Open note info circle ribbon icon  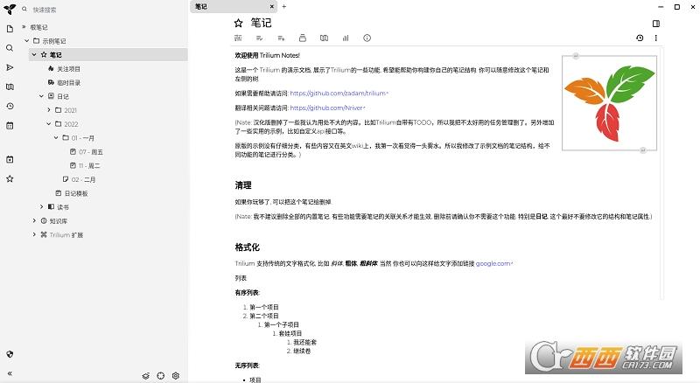(367, 38)
